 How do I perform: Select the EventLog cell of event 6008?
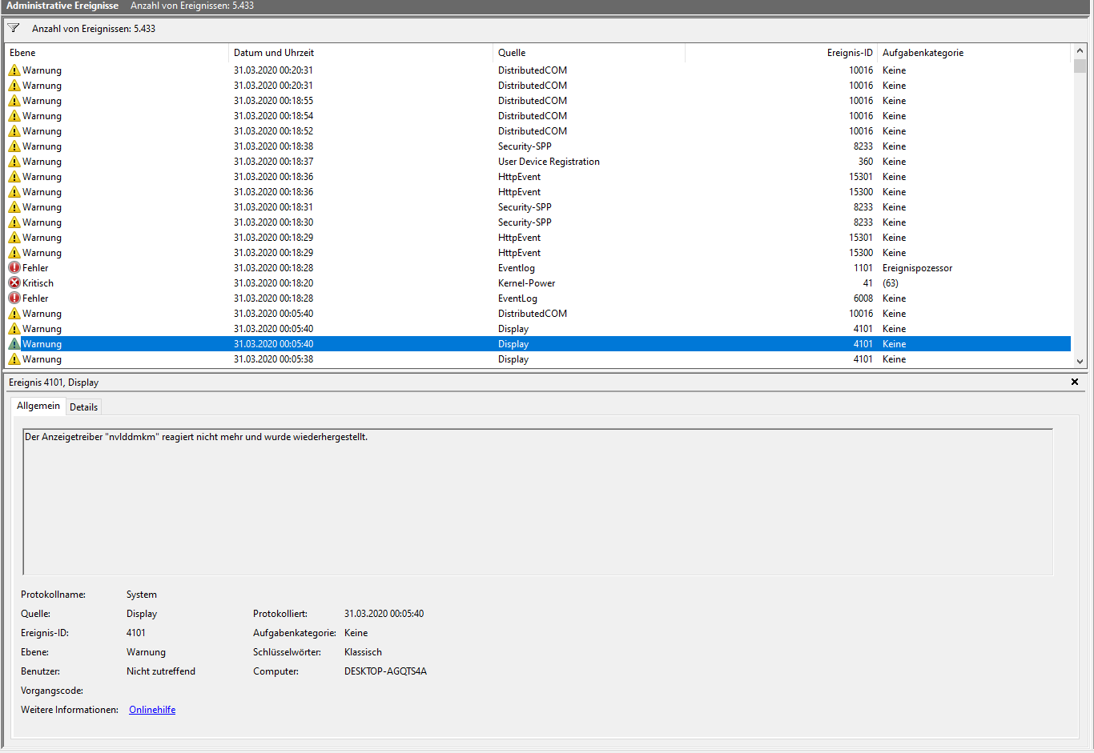pos(517,298)
